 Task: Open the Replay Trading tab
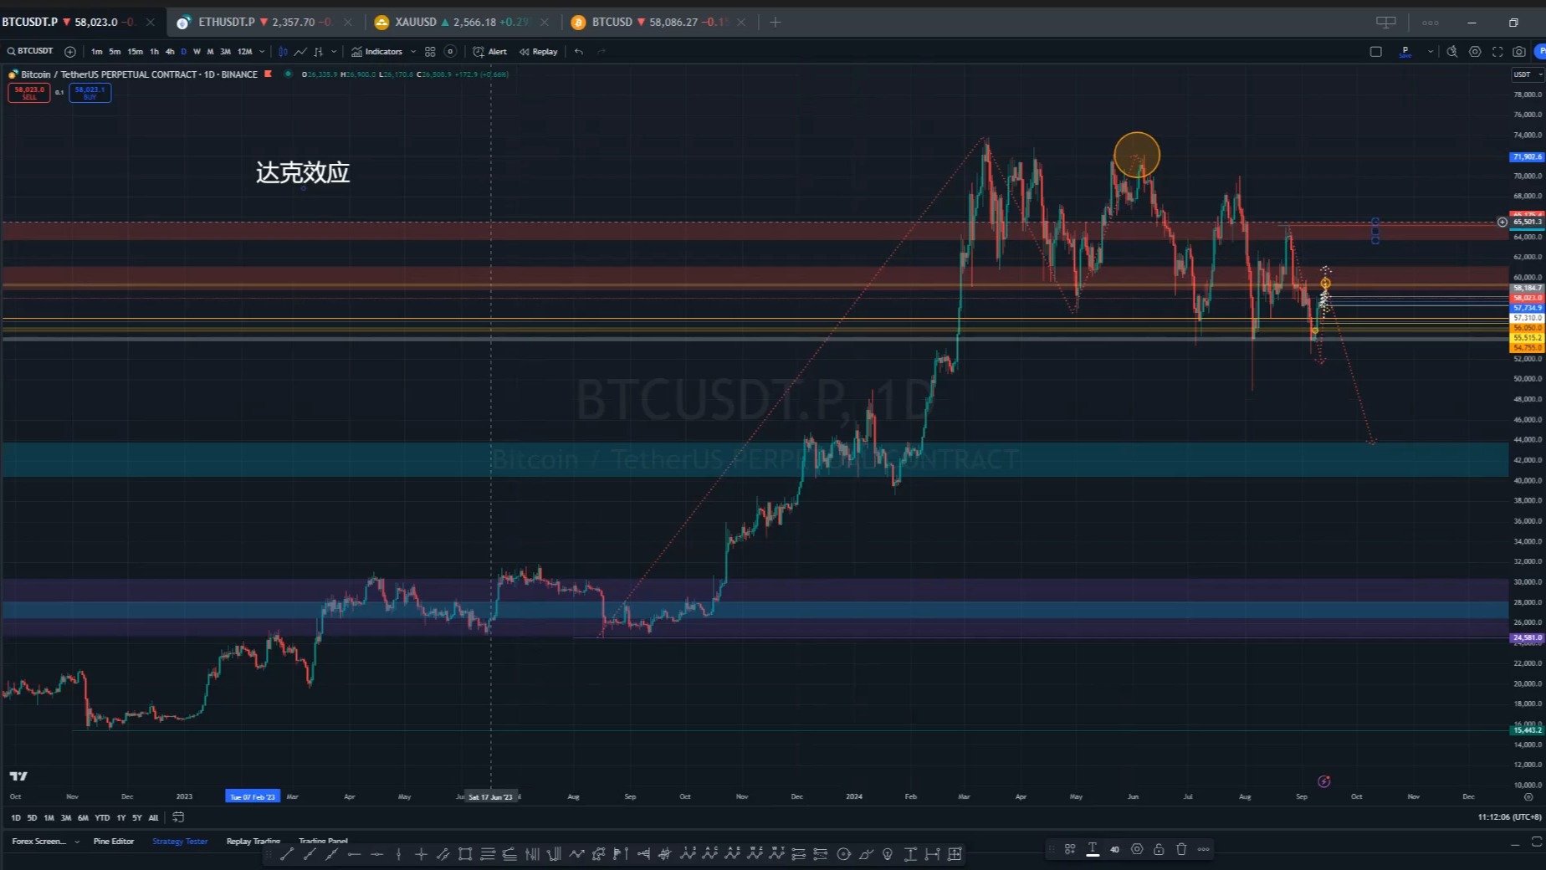253,841
